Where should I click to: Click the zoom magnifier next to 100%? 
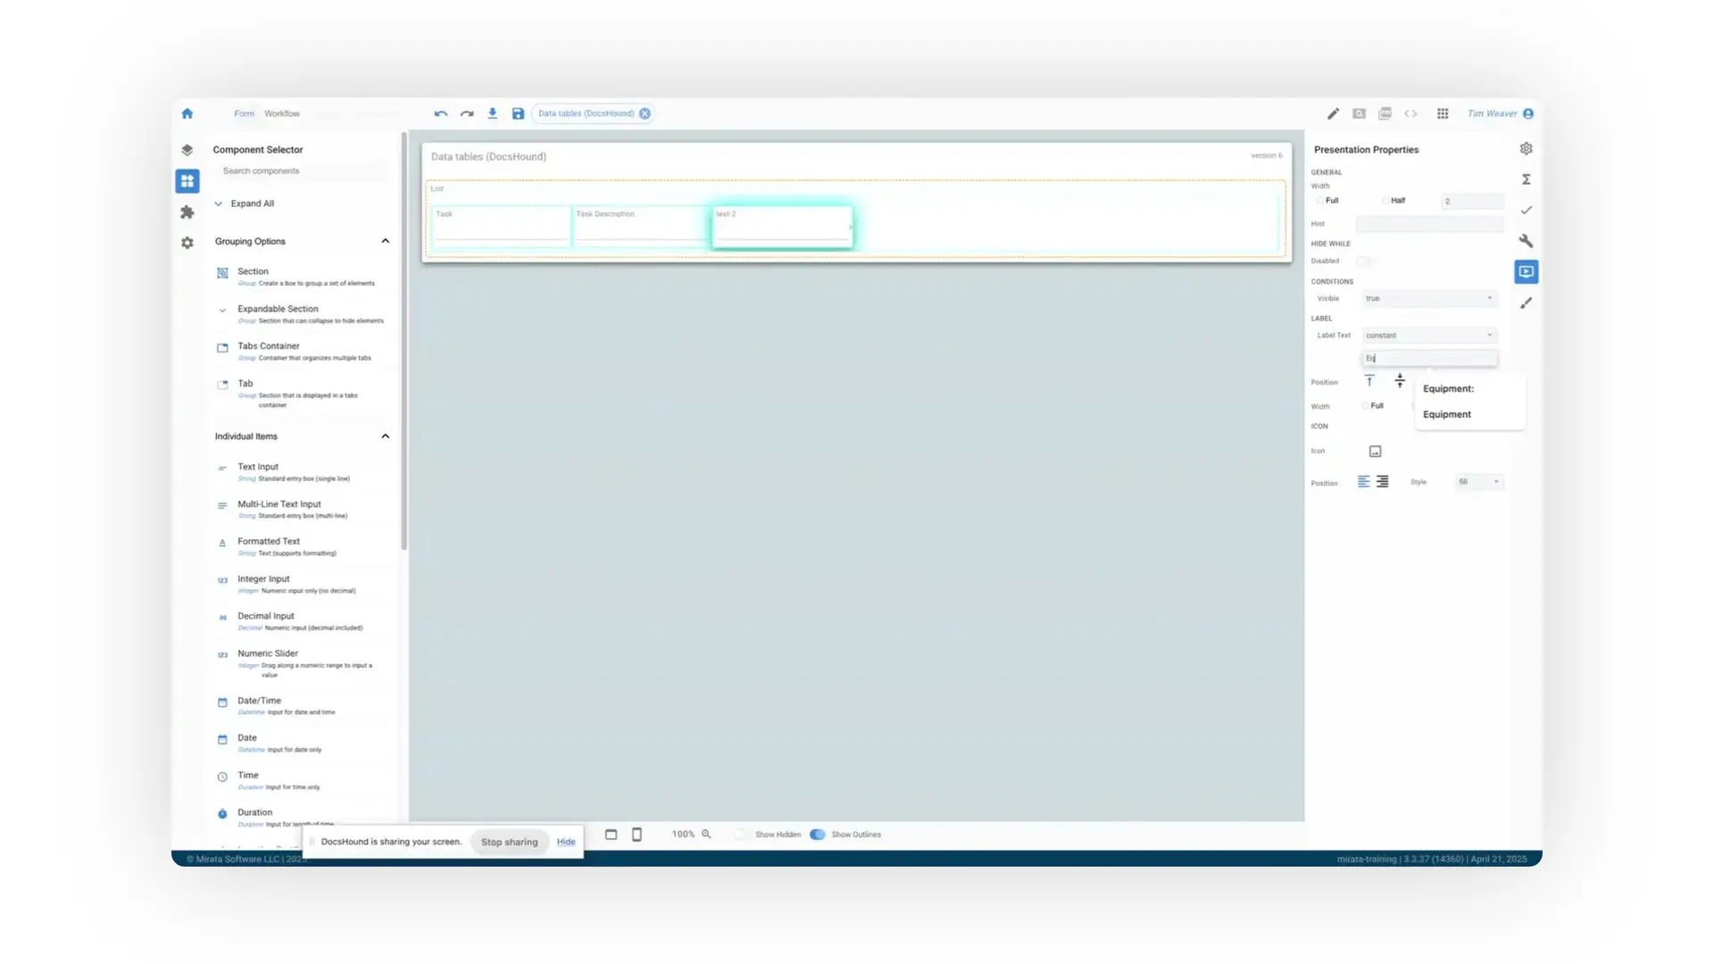(705, 834)
